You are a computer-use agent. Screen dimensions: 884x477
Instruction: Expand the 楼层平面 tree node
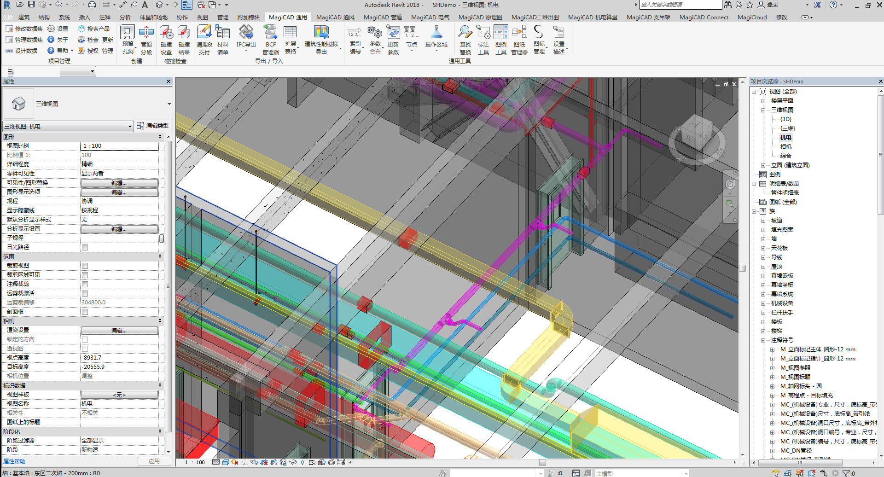[x=763, y=101]
